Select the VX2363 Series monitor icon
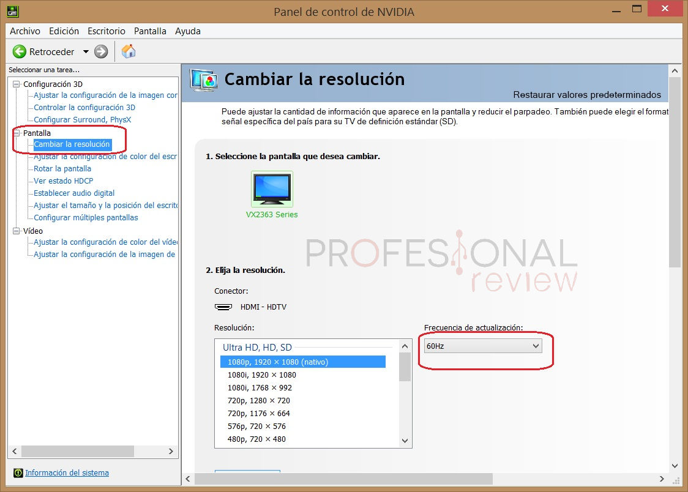 272,188
